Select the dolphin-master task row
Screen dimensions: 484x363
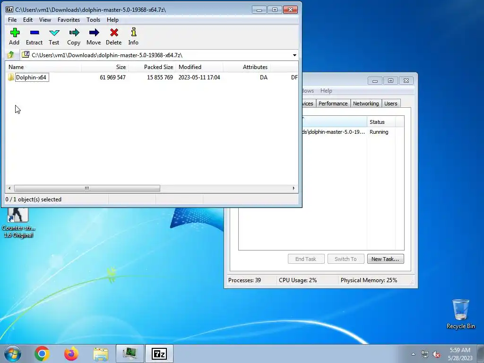point(349,132)
